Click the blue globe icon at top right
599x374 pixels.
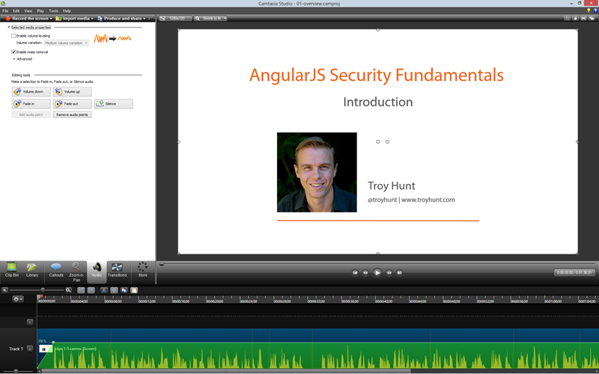tap(595, 10)
